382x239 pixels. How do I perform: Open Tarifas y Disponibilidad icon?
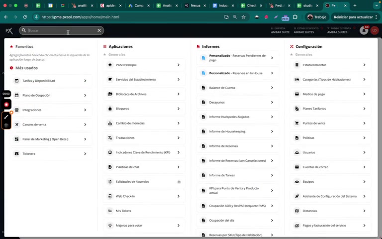16,81
